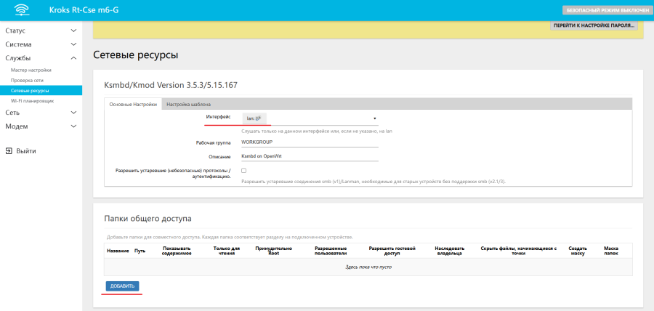Image resolution: width=654 pixels, height=311 pixels.
Task: Select Сетевые ресурсы in the sidebar
Action: point(30,91)
